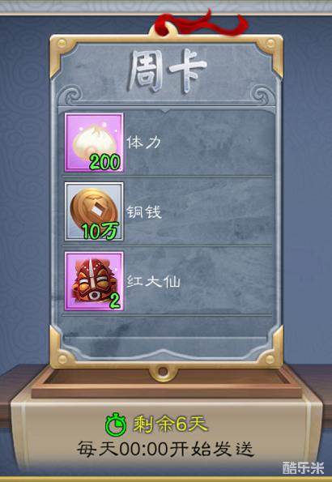Click the red tassel ribbon atop card
The height and width of the screenshot is (482, 332).
click(202, 23)
